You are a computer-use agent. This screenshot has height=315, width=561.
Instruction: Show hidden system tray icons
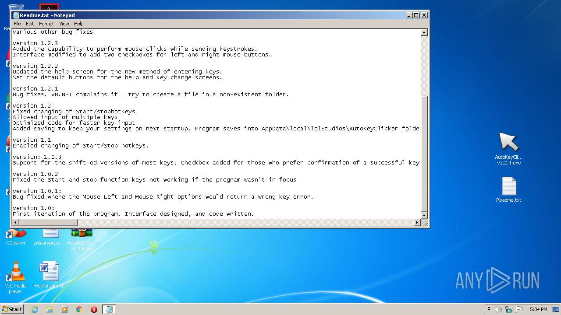point(489,309)
